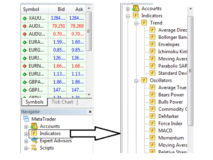Click Market Watch scrollbar down arrow
213x160 pixels.
(x=89, y=95)
